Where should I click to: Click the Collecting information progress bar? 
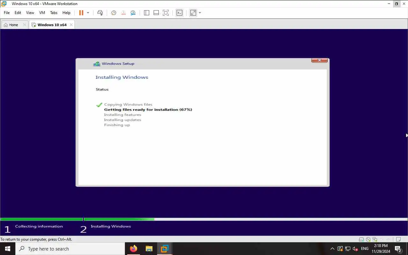click(x=42, y=219)
